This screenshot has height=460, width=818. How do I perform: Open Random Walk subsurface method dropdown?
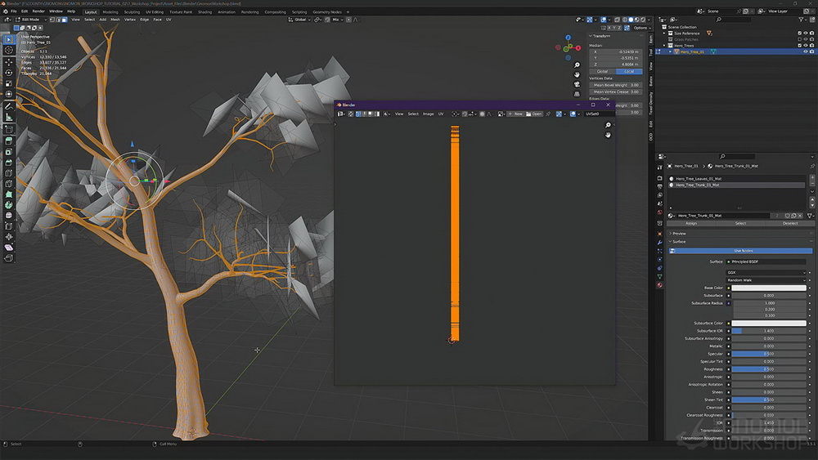[x=766, y=280]
